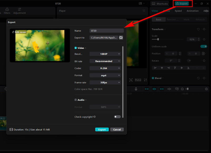Click align vertical center icon

181,68
